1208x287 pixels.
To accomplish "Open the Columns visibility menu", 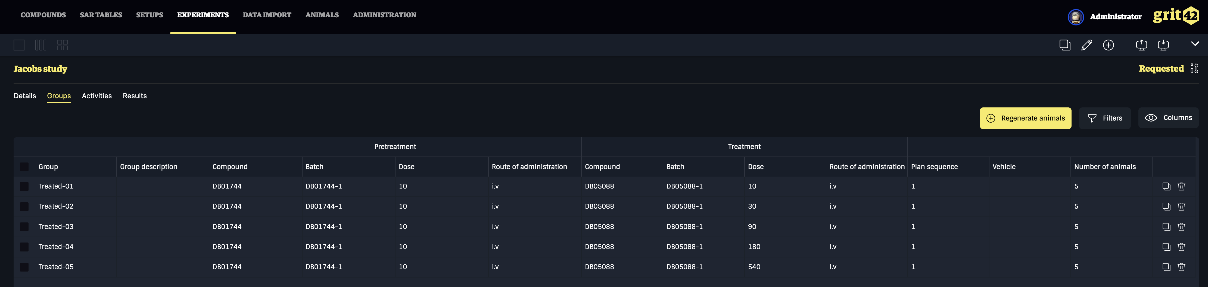I will tap(1168, 118).
